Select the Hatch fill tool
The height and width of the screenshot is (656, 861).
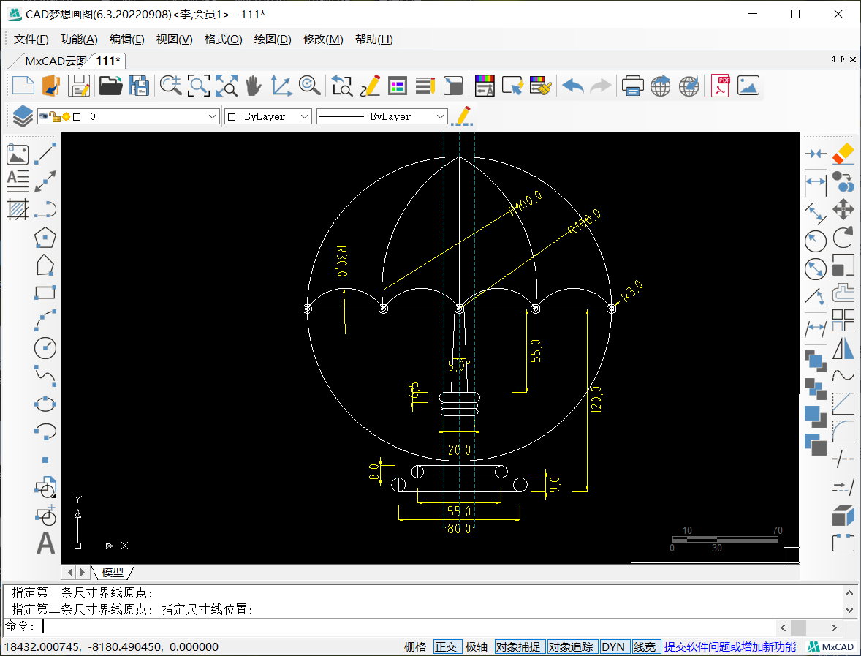click(18, 208)
